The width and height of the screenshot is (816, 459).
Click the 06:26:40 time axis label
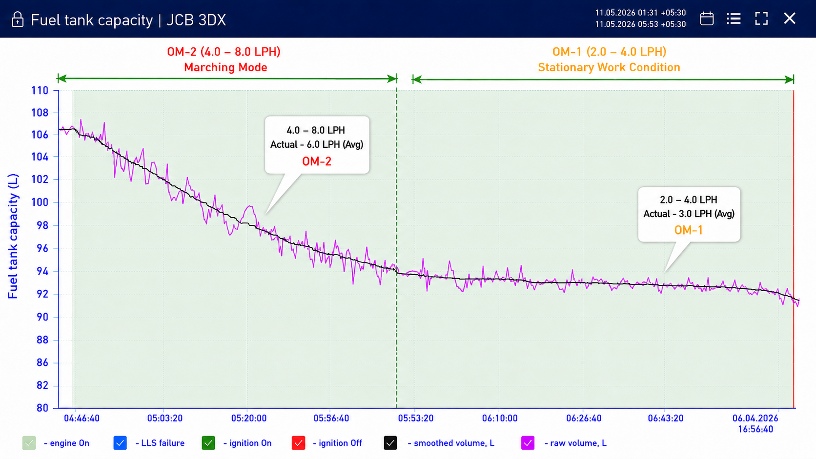click(584, 419)
